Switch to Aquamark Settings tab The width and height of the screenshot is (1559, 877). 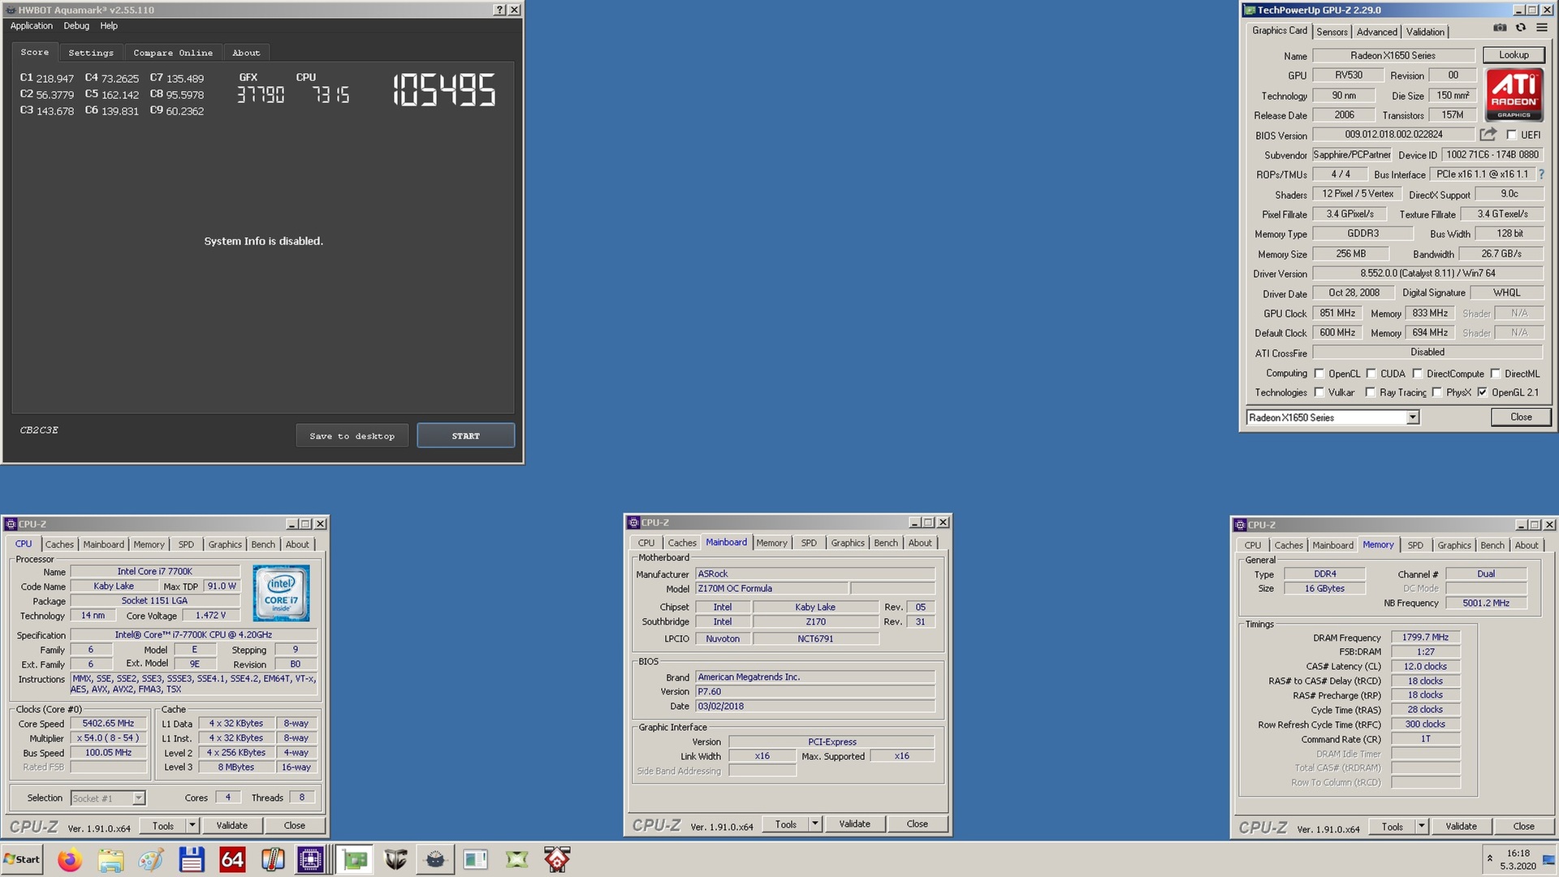tap(91, 53)
